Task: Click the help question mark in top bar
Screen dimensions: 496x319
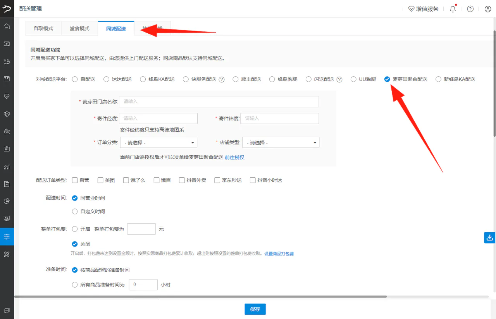Action: pyautogui.click(x=470, y=9)
